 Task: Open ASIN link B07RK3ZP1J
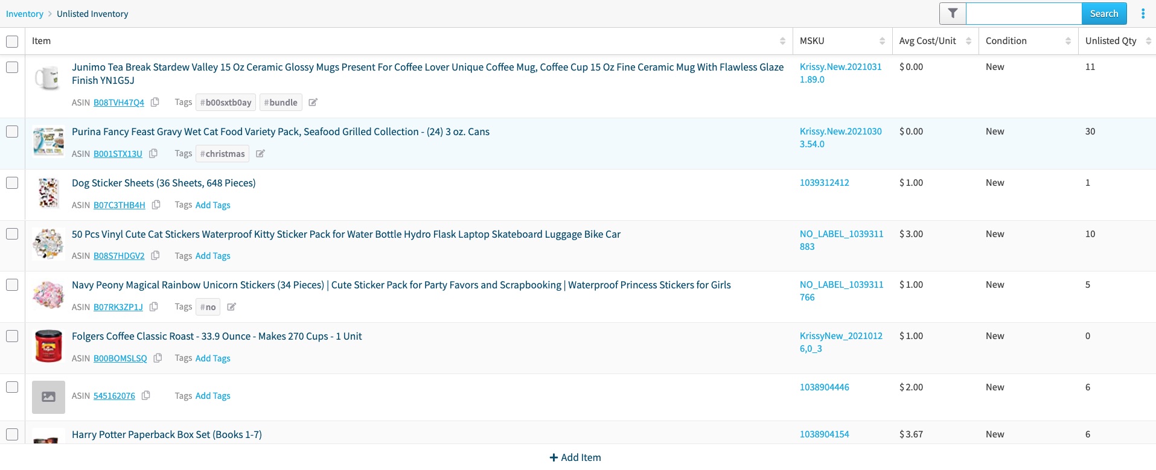tap(118, 307)
